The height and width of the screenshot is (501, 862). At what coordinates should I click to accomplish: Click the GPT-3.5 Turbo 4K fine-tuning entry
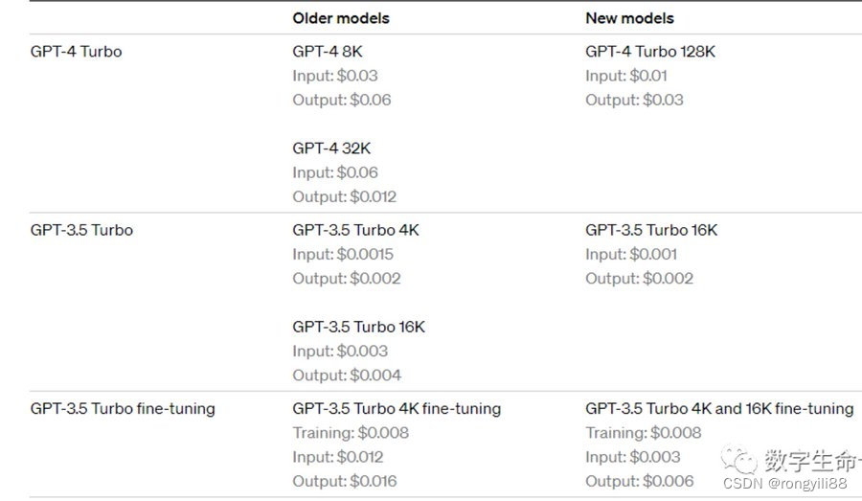397,408
